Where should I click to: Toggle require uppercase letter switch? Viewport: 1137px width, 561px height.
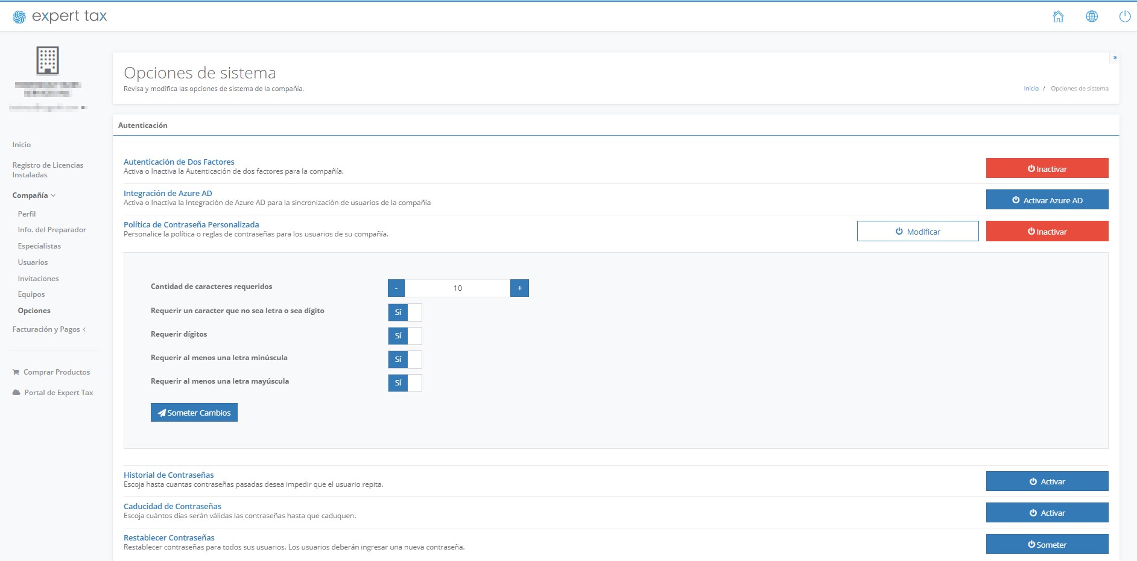click(x=405, y=383)
